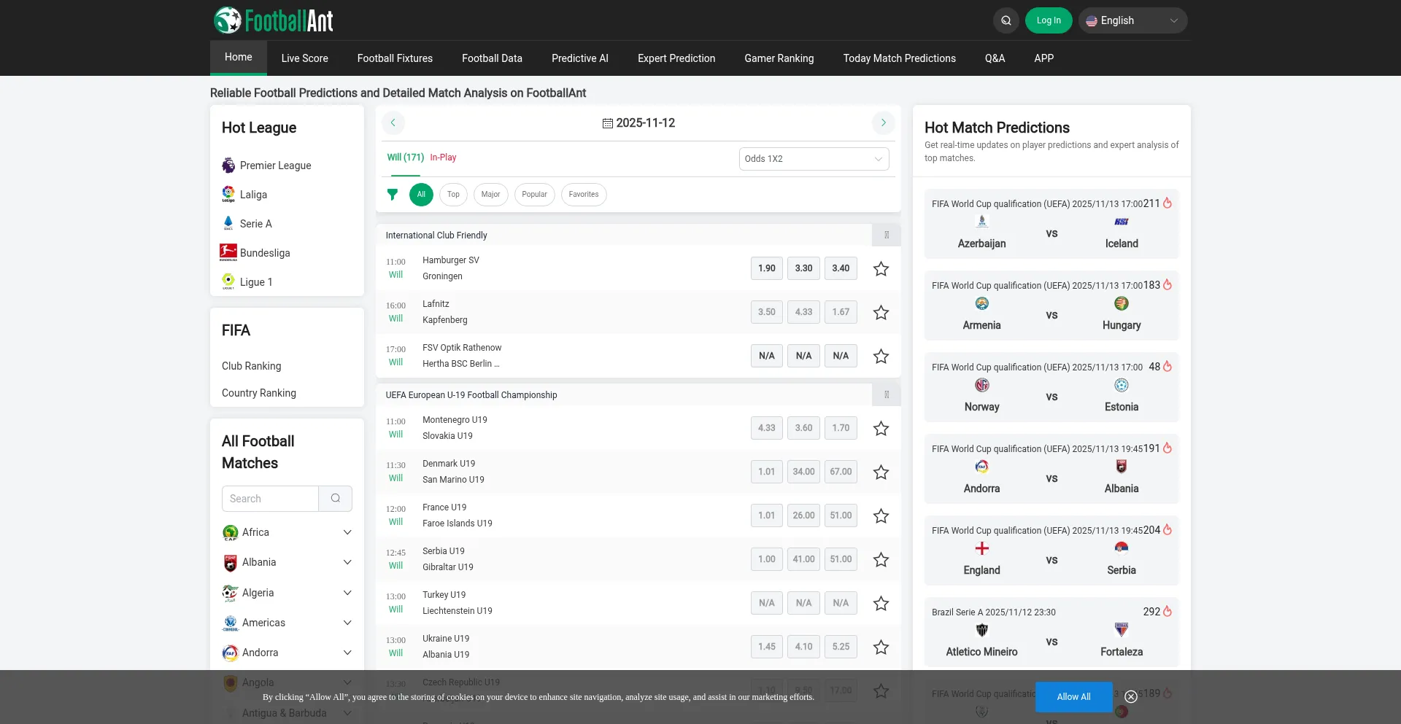Click the FootballAnt logo

point(274,20)
